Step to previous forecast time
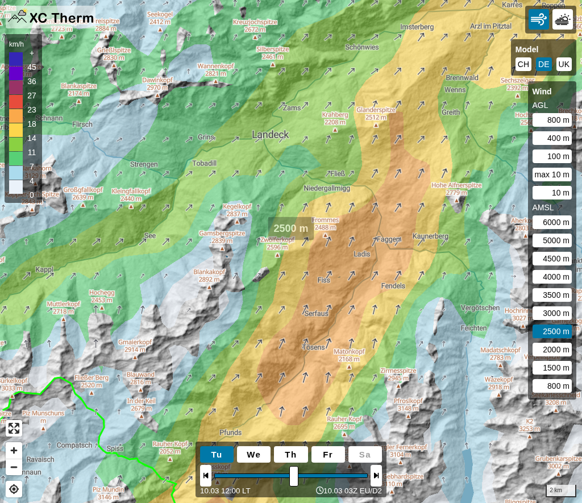Viewport: 582px width, 503px height. point(206,476)
